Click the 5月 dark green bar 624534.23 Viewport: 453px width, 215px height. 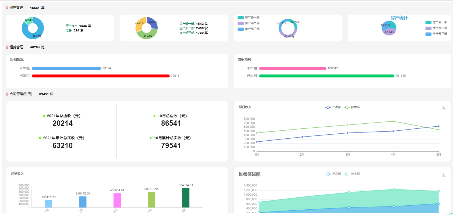point(186,198)
